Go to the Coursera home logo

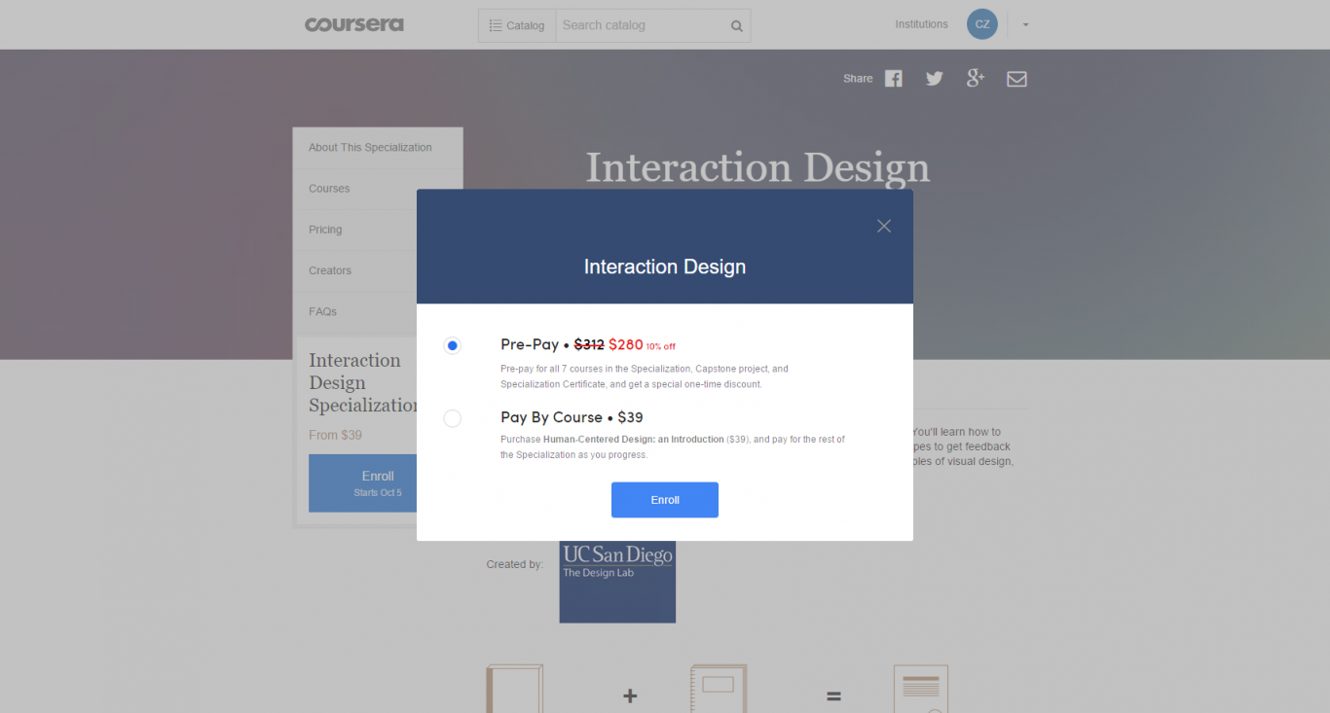[354, 24]
